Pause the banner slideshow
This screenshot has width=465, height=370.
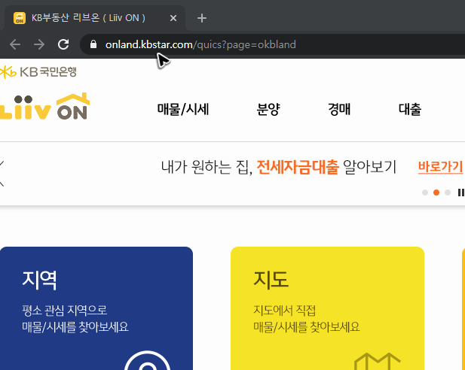tap(460, 193)
